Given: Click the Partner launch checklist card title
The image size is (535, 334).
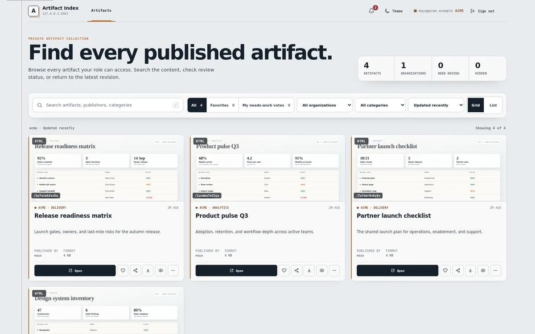Looking at the screenshot, I should 394,216.
